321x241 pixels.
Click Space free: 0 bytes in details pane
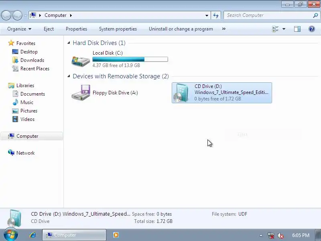[x=152, y=214]
